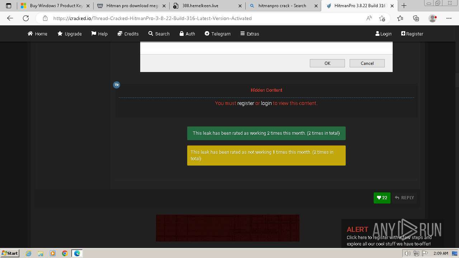Open the Upgrade page
The height and width of the screenshot is (258, 459).
(x=70, y=34)
